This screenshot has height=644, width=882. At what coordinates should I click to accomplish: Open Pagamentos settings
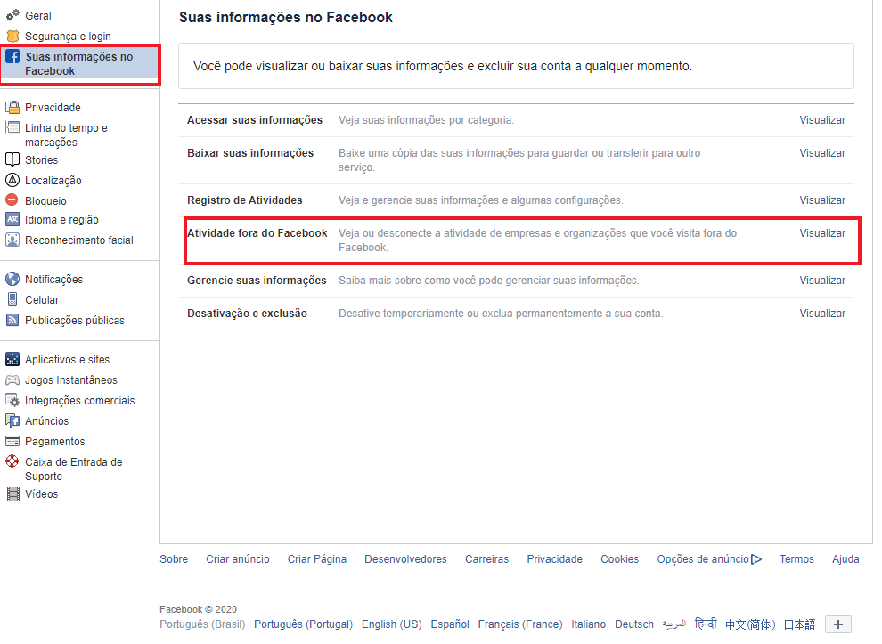pyautogui.click(x=54, y=442)
